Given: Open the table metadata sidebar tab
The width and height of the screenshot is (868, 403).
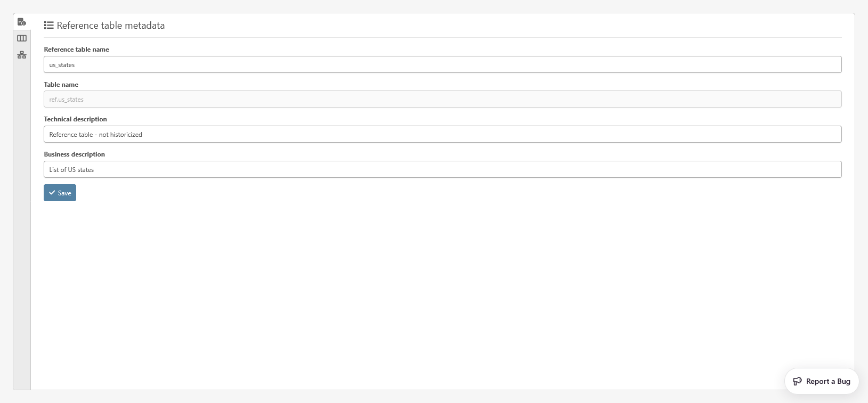Looking at the screenshot, I should coord(22,22).
